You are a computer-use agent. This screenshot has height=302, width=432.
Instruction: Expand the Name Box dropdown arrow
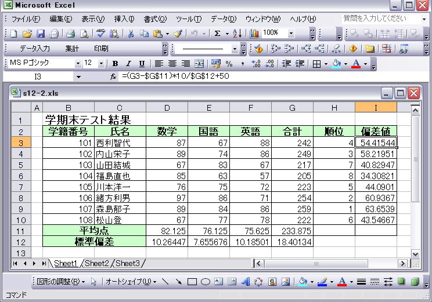tap(78, 77)
